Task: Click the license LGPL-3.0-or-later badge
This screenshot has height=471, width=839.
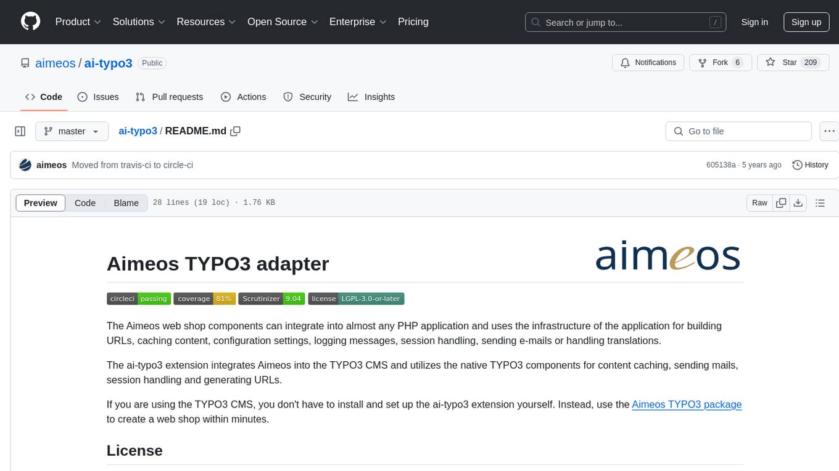Action: (x=356, y=298)
